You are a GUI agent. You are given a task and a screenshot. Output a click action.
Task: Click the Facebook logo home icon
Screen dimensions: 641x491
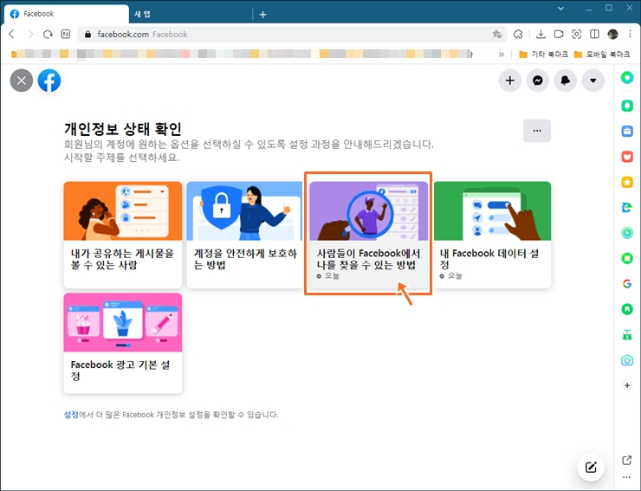pos(49,81)
